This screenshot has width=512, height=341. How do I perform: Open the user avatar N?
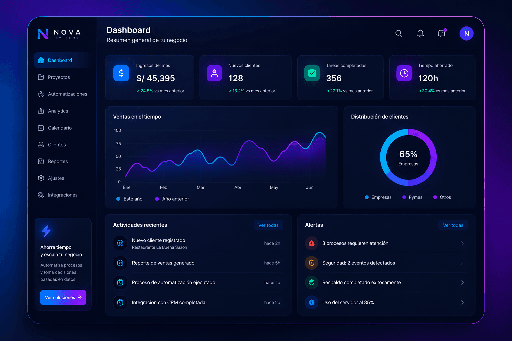point(466,33)
